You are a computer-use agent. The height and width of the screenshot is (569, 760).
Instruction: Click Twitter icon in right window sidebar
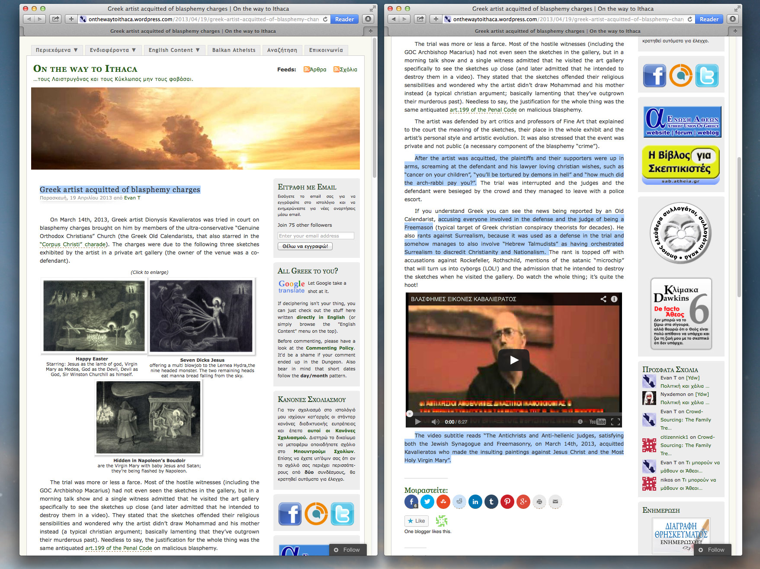[x=707, y=75]
